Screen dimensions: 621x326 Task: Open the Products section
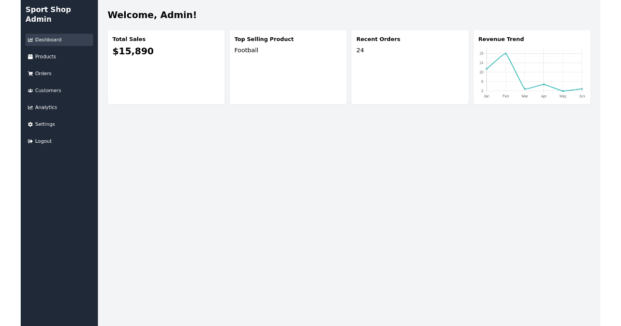[46, 56]
